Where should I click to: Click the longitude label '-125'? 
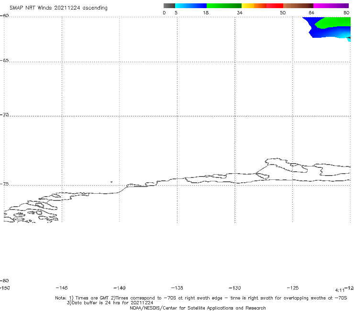tap(293, 288)
